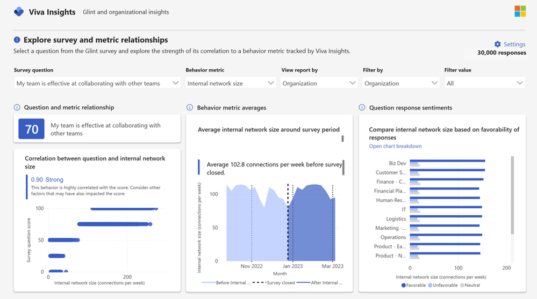The image size is (537, 299).
Task: Click the Biz Dev favorable bar
Action: tap(447, 161)
